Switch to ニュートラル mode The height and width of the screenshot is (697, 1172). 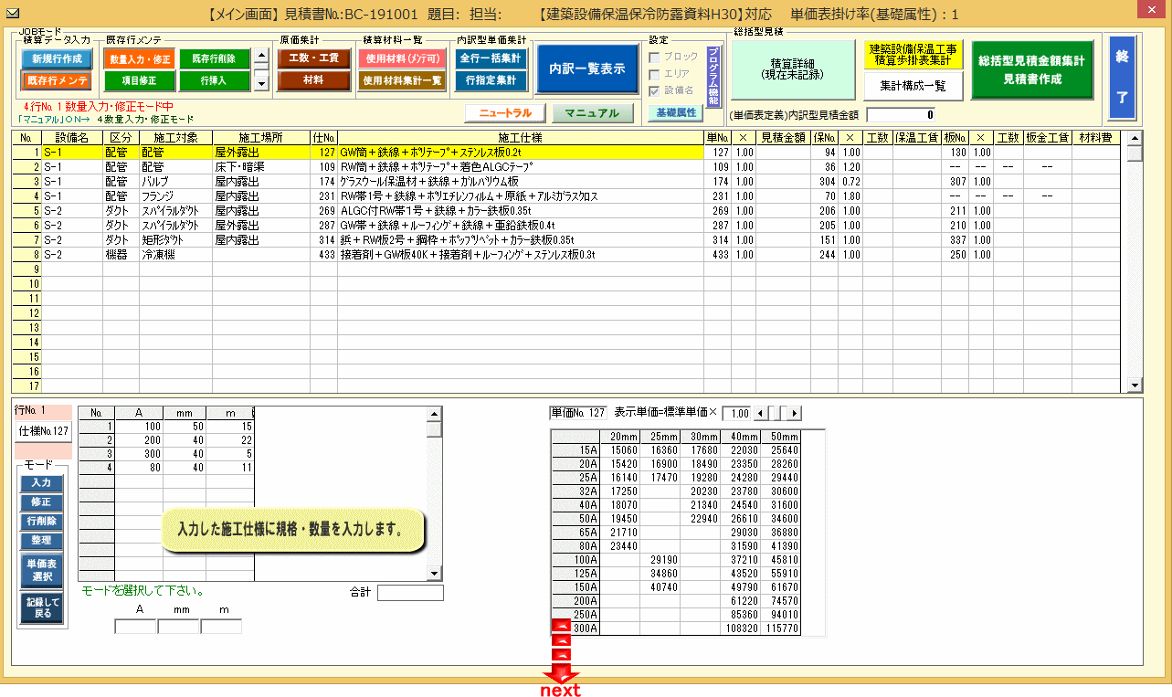click(x=504, y=113)
